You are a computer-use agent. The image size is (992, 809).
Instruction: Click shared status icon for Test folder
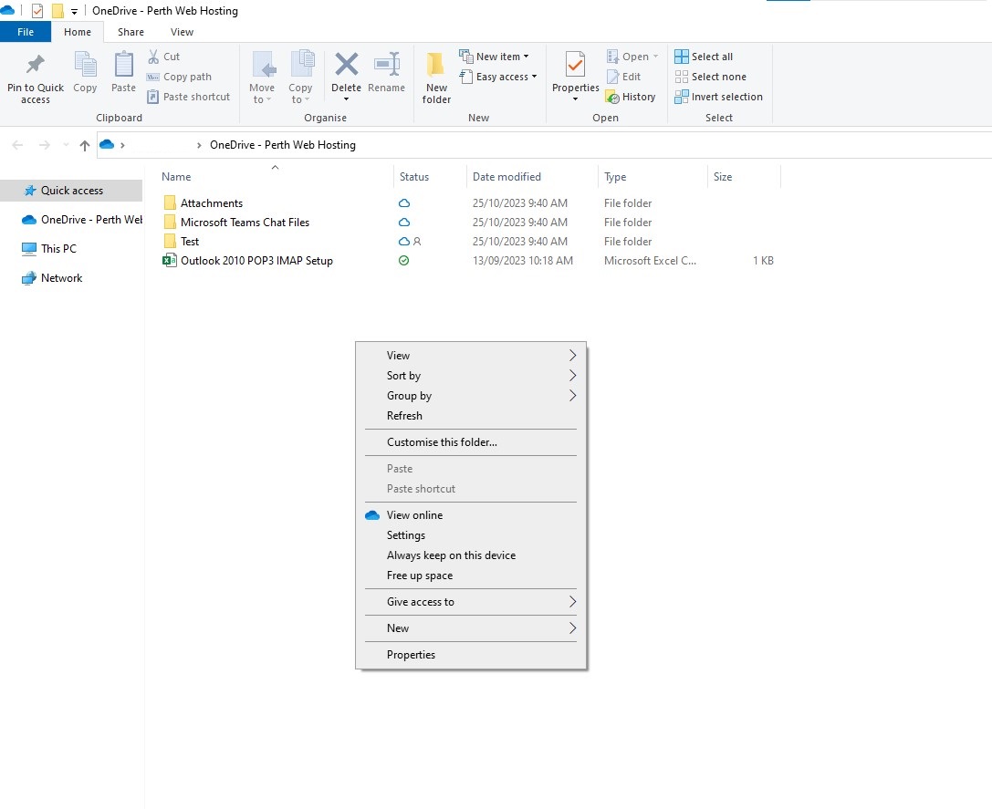[x=417, y=241]
